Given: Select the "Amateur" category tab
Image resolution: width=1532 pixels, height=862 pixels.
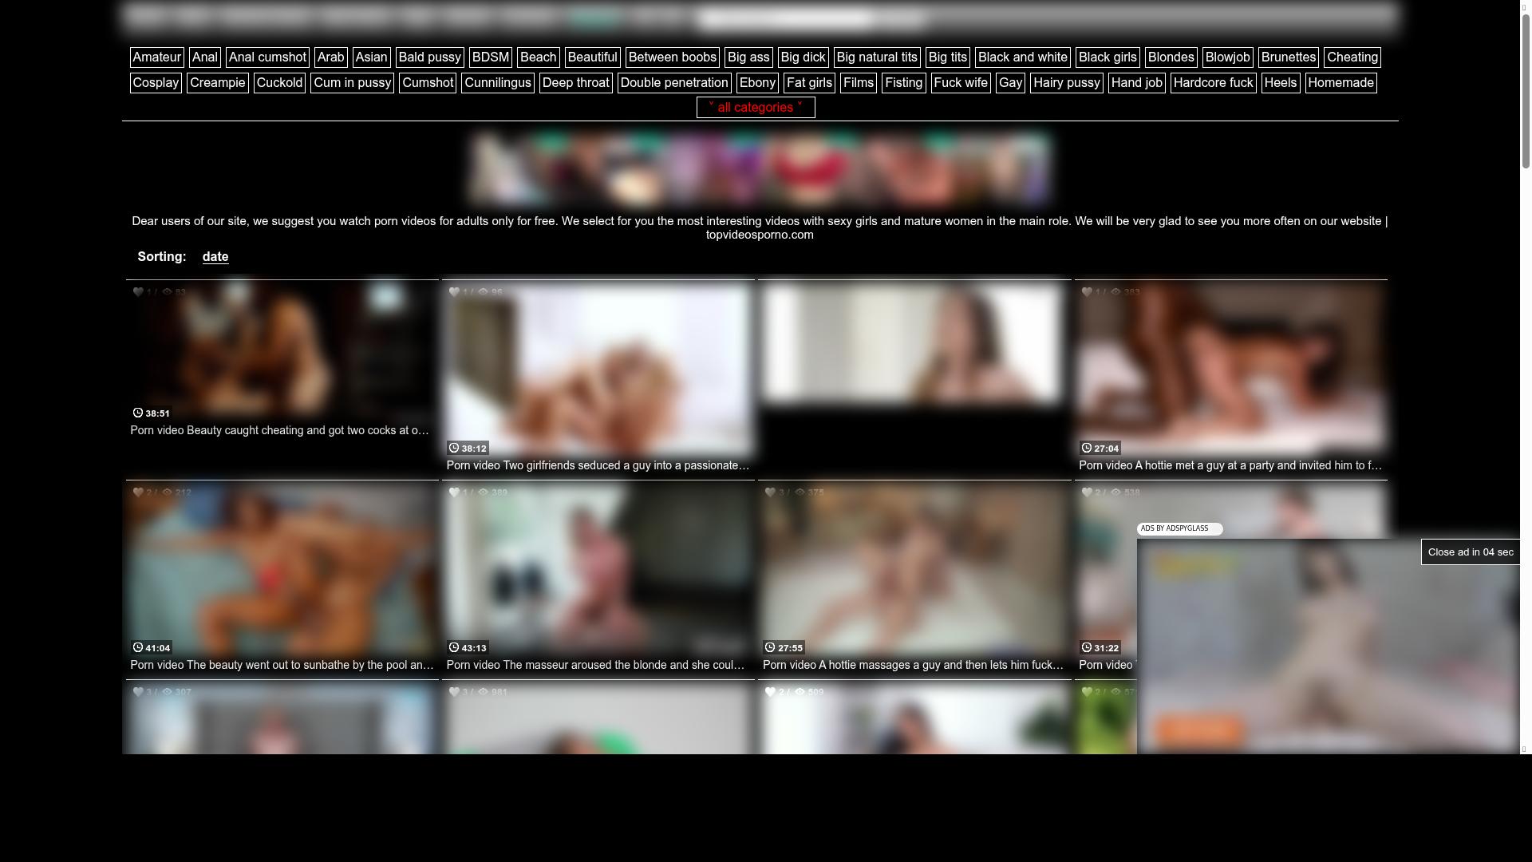Looking at the screenshot, I should (x=156, y=57).
